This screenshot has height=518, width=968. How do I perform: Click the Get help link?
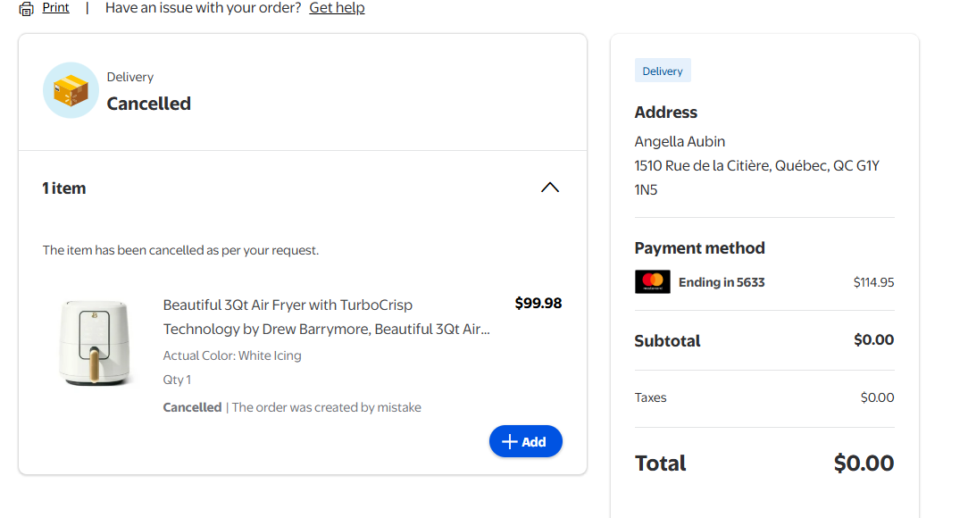click(337, 8)
